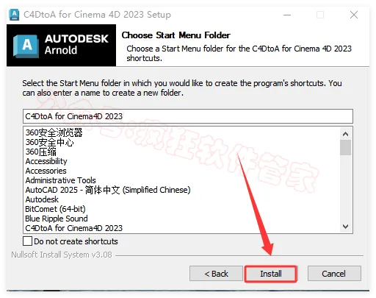This screenshot has height=298, width=376.
Task: Minimize the setup window
Action: (287, 15)
